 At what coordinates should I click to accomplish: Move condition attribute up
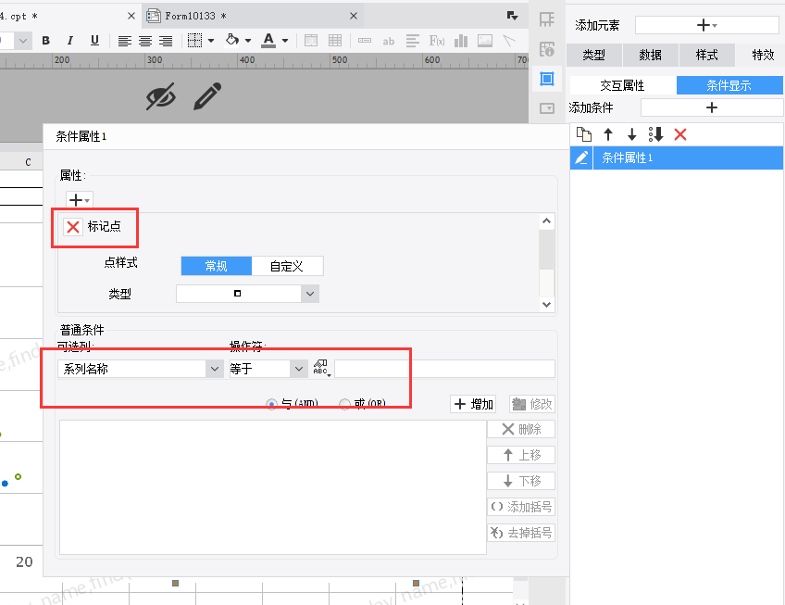[608, 134]
